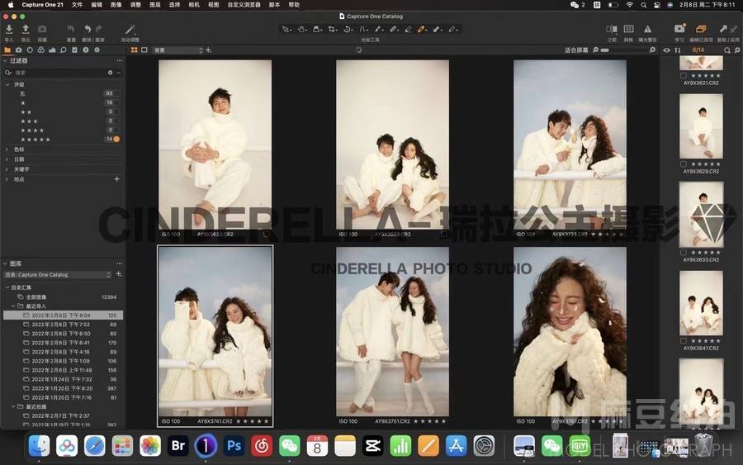Open Adobe Bridge from the dock
The width and height of the screenshot is (743, 465).
tap(178, 446)
